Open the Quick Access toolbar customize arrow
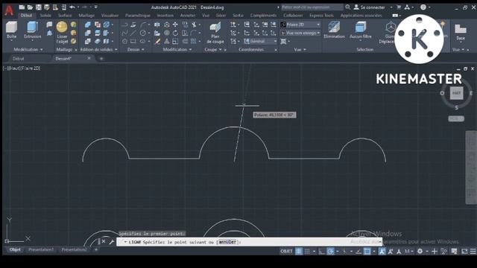 (x=96, y=7)
